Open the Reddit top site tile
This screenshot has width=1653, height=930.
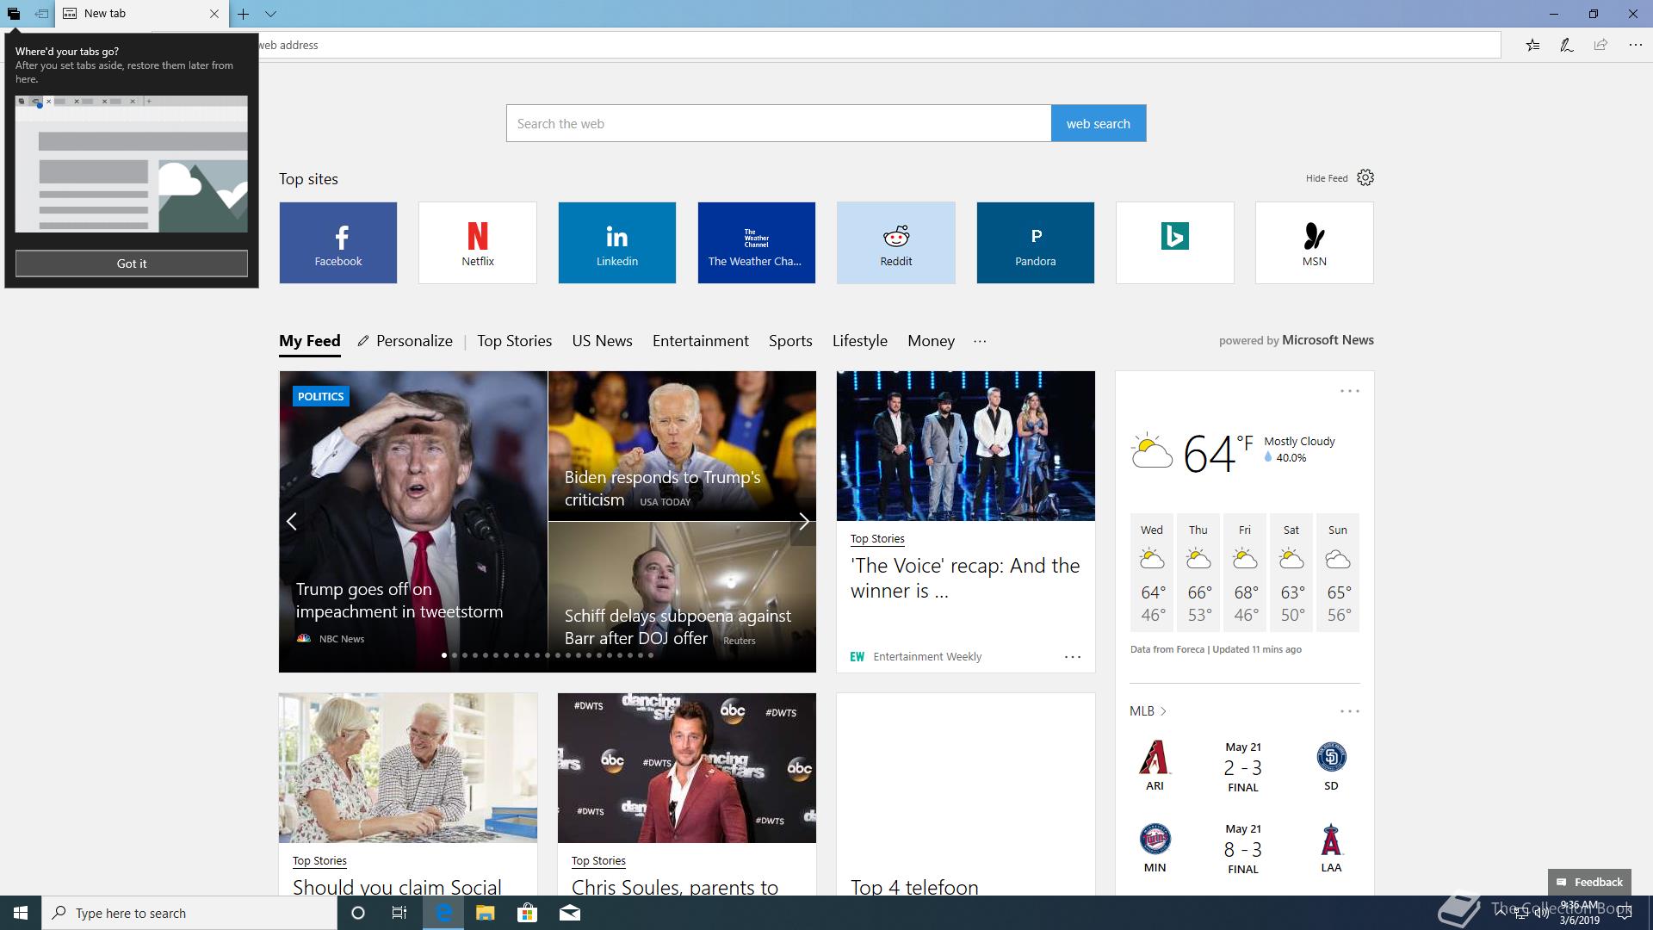coord(895,243)
